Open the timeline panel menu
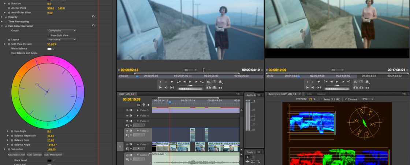Viewport: 410px width, 165px height. (x=238, y=94)
